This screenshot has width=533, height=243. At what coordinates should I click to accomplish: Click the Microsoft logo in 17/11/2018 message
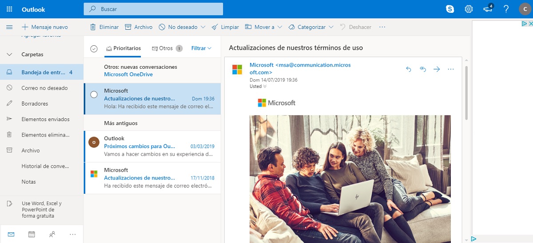[x=94, y=174]
